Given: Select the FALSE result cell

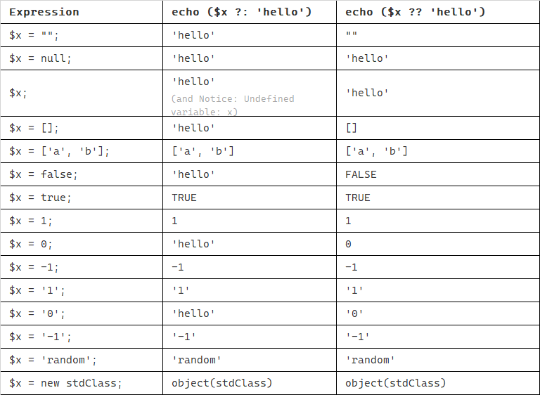Looking at the screenshot, I should point(438,174).
